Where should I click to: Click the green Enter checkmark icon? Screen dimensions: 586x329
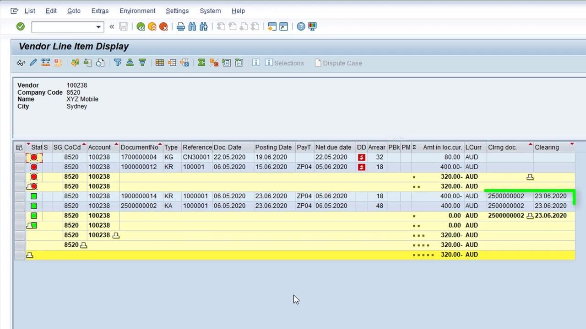[20, 27]
